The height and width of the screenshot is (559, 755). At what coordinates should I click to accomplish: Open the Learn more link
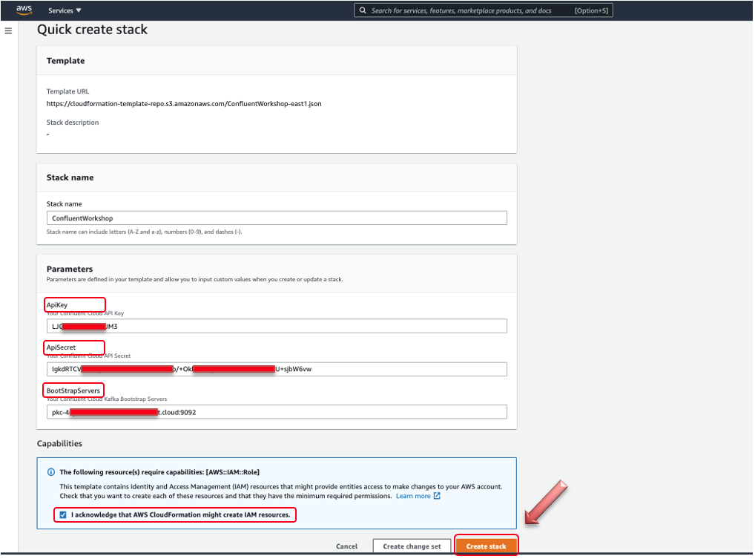click(x=412, y=496)
